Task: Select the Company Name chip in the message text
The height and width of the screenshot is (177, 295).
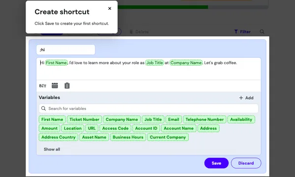Action: click(x=186, y=63)
